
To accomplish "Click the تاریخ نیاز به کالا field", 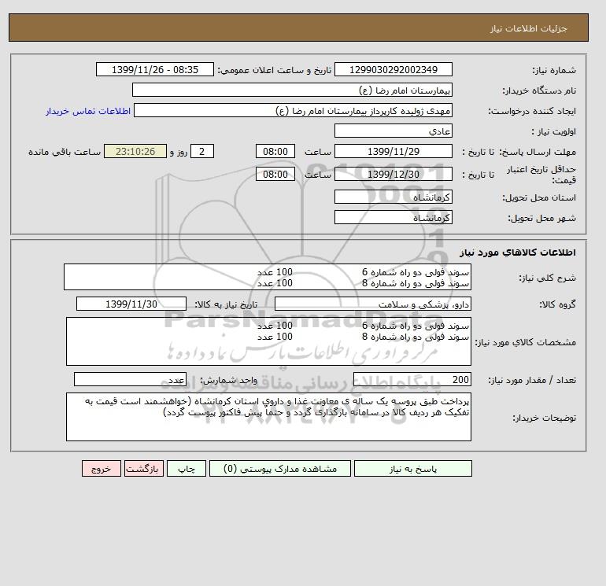I will [131, 304].
